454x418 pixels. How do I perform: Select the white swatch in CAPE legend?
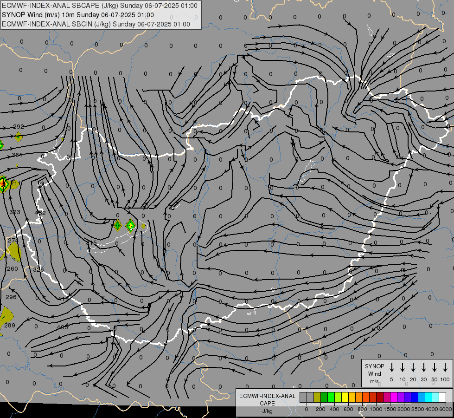(x=442, y=397)
